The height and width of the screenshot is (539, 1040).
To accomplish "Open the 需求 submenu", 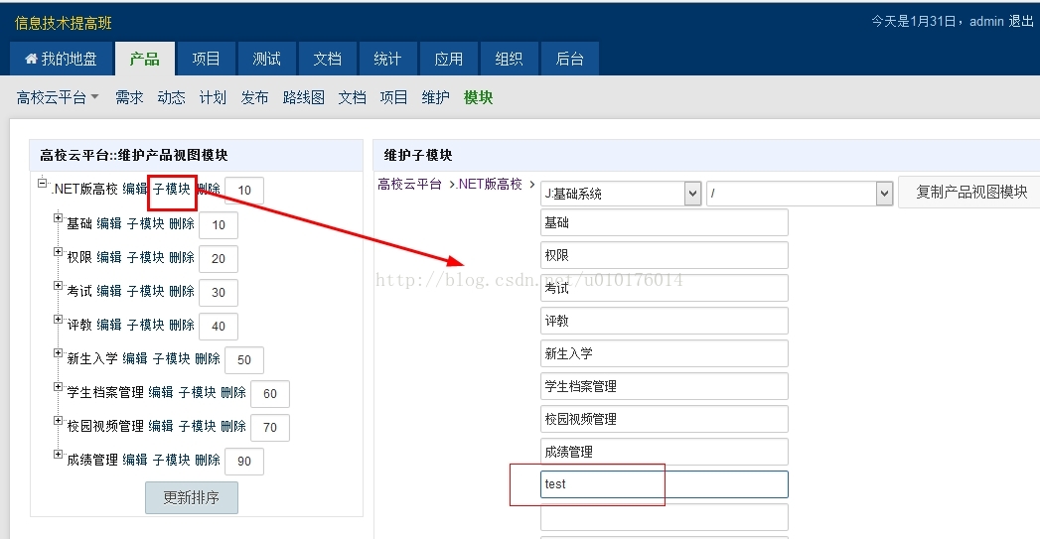I will tap(129, 97).
